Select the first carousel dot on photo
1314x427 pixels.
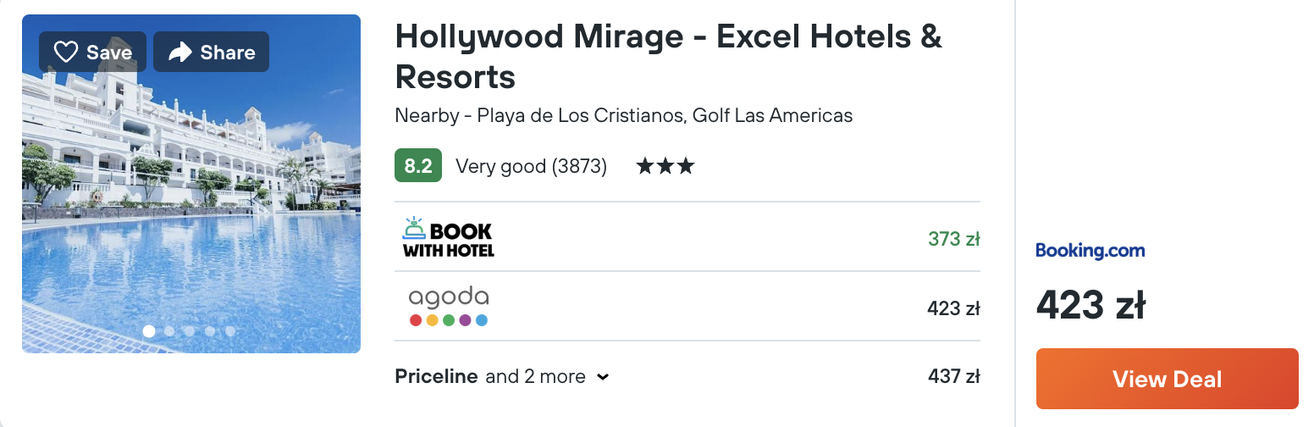coord(149,331)
